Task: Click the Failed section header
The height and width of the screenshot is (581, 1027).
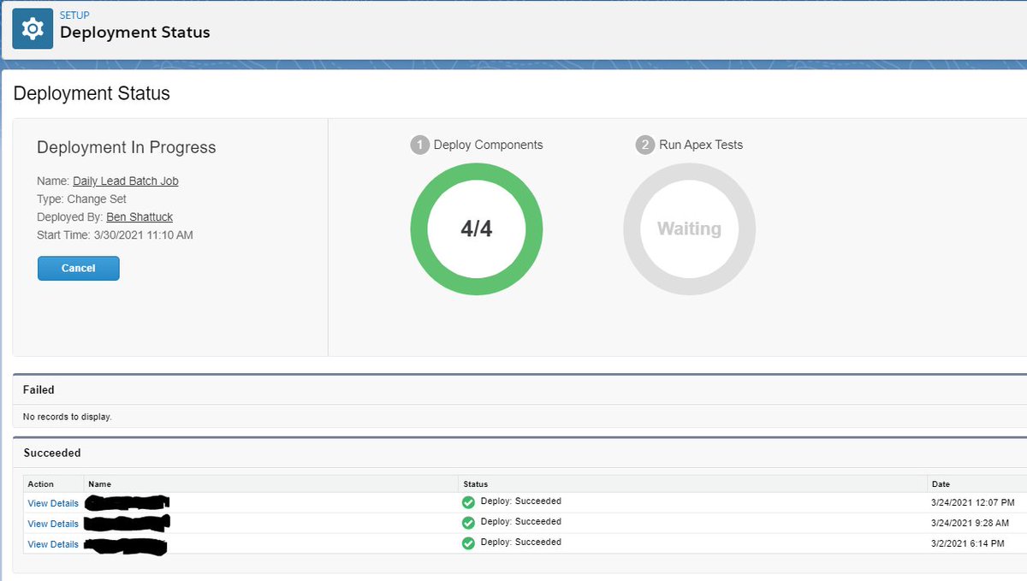Action: click(39, 389)
